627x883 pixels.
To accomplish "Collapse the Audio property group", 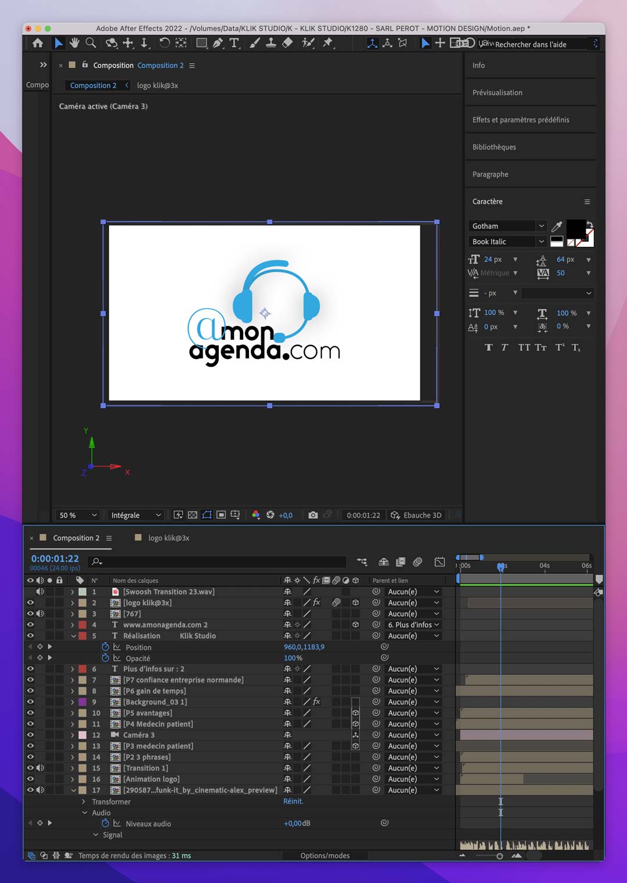I will pos(85,813).
